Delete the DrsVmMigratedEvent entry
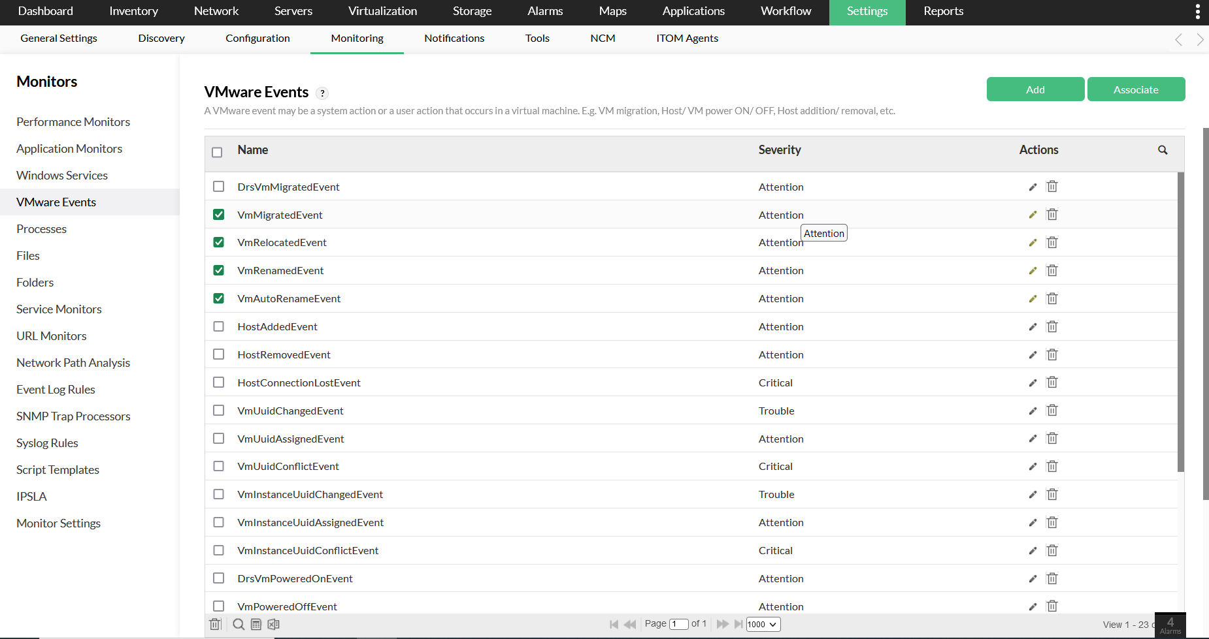This screenshot has width=1209, height=639. coord(1052,187)
